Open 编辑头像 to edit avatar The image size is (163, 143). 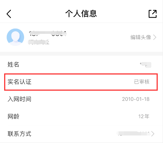click(x=141, y=37)
